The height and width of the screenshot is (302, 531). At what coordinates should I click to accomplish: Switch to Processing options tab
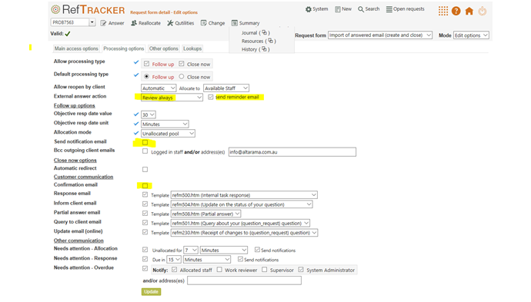124,48
